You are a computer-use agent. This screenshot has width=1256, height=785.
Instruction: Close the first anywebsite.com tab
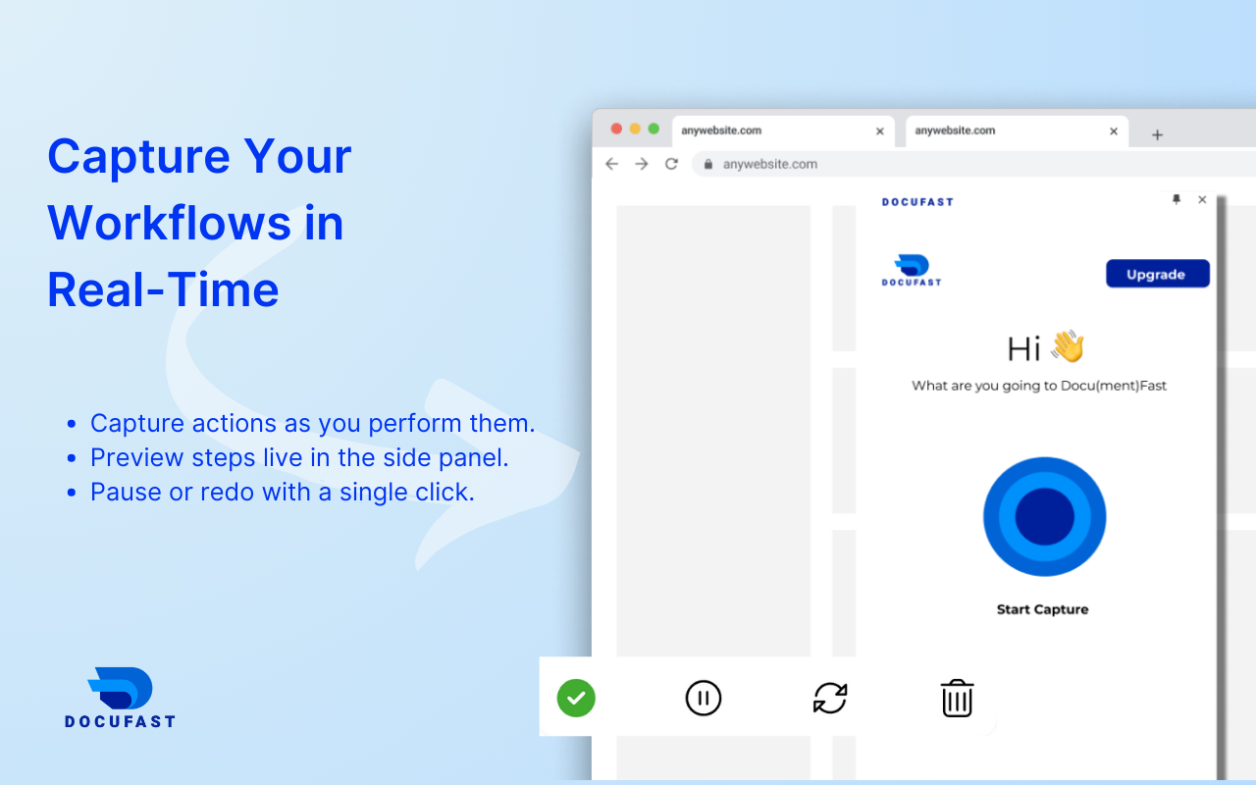click(x=879, y=131)
